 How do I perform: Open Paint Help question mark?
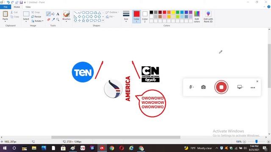[x=269, y=7]
